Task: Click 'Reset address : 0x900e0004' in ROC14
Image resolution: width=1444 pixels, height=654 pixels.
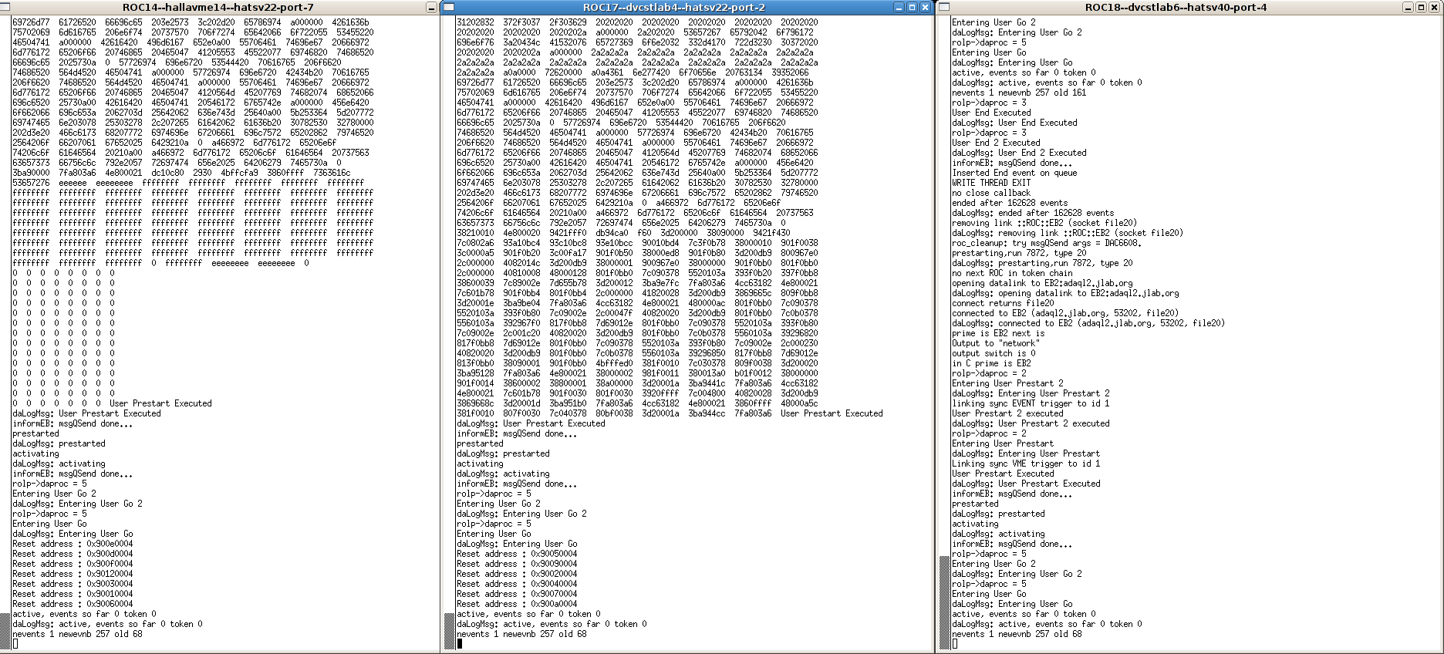Action: tap(73, 544)
